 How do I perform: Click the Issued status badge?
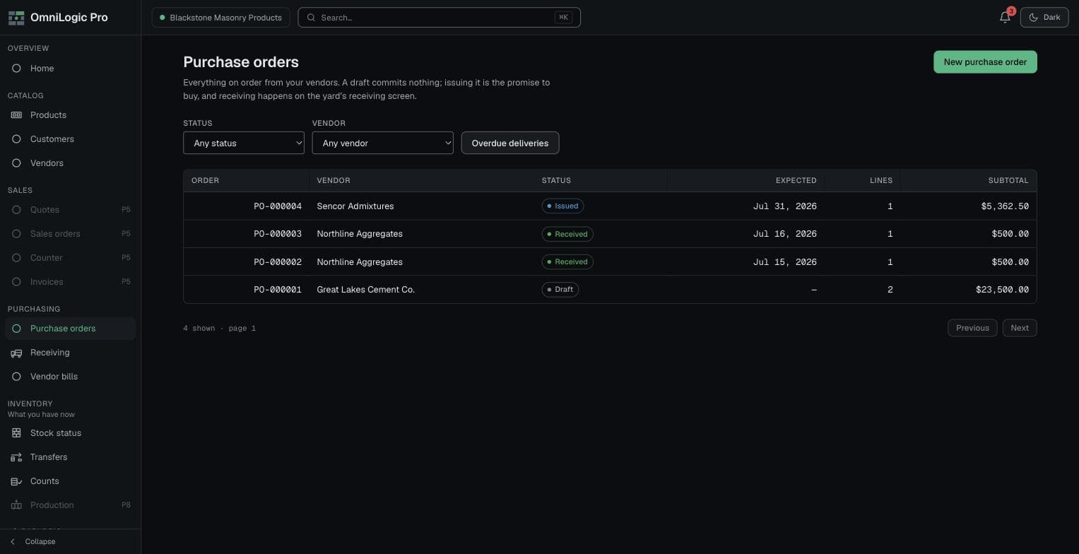click(x=562, y=206)
